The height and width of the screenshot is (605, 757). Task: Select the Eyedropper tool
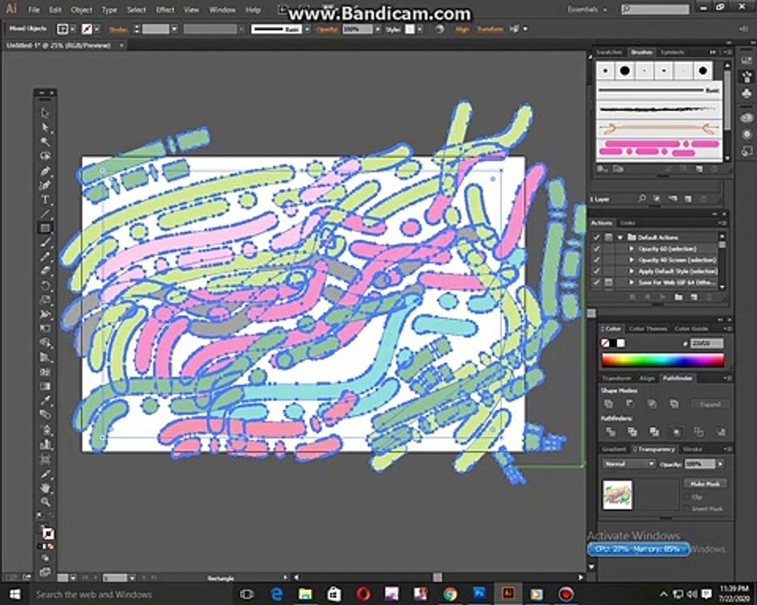click(x=45, y=401)
